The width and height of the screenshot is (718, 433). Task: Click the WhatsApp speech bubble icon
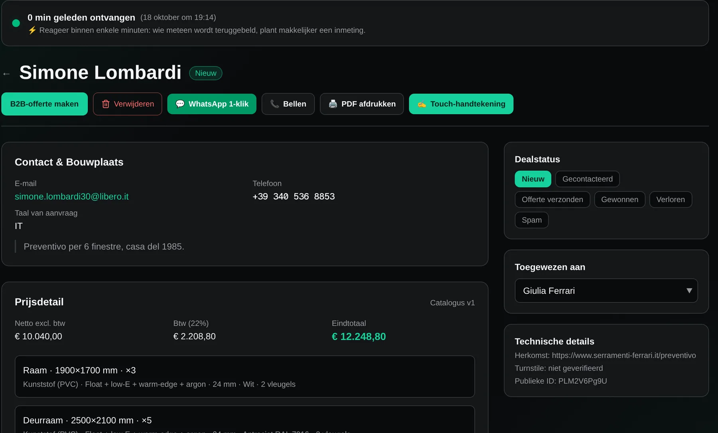click(180, 104)
